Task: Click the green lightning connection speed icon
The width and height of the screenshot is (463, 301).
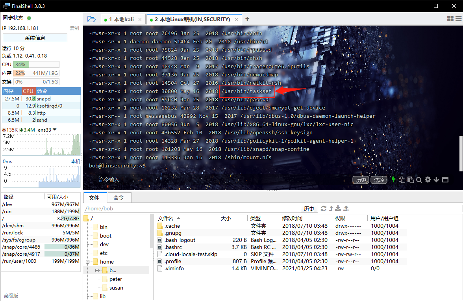Action: pos(393,180)
